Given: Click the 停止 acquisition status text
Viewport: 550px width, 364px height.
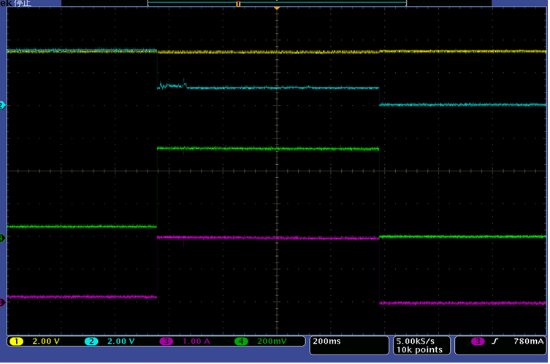Looking at the screenshot, I should (x=23, y=4).
